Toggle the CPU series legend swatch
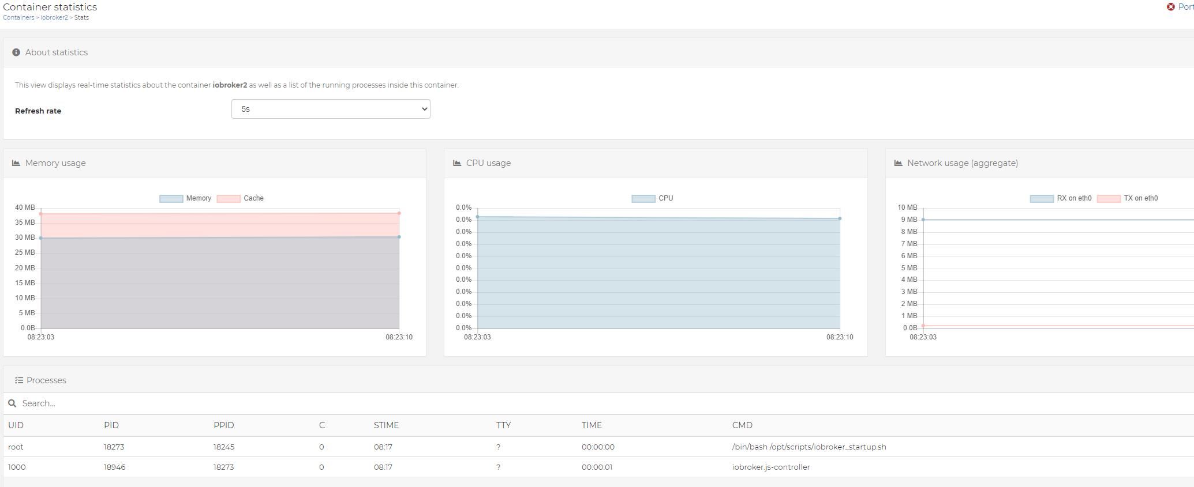1194x487 pixels. click(x=643, y=198)
